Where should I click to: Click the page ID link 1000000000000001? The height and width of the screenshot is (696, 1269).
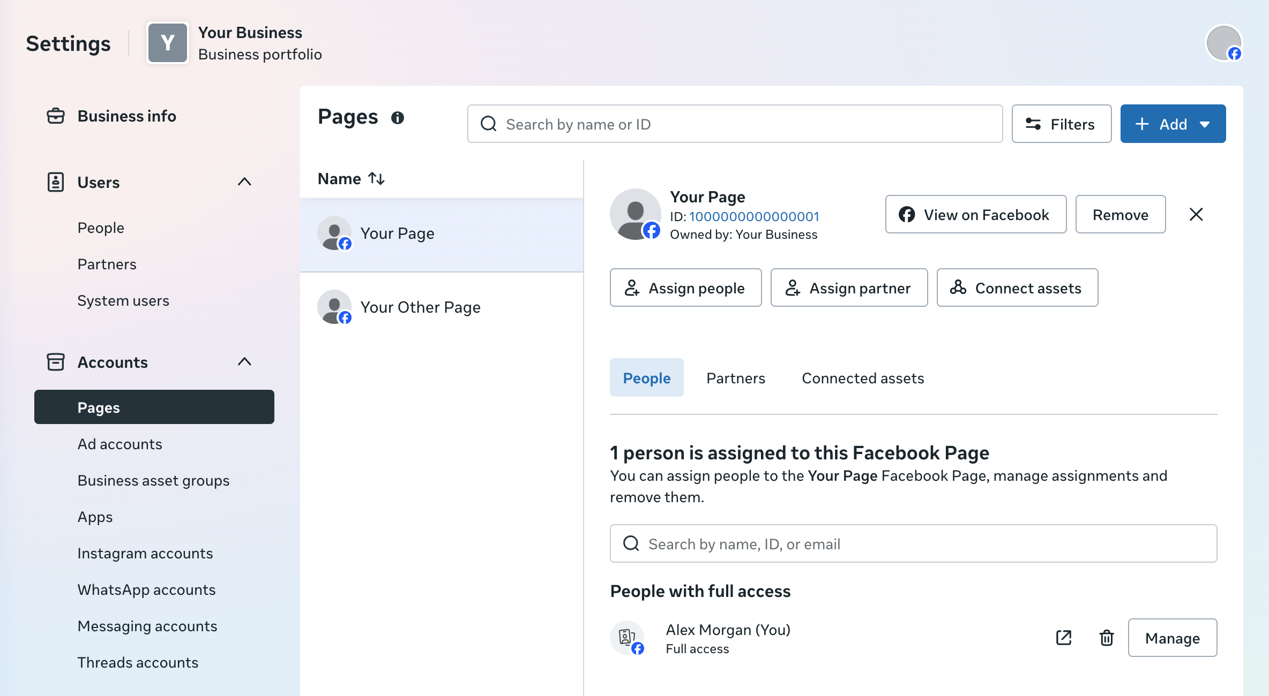pos(754,216)
